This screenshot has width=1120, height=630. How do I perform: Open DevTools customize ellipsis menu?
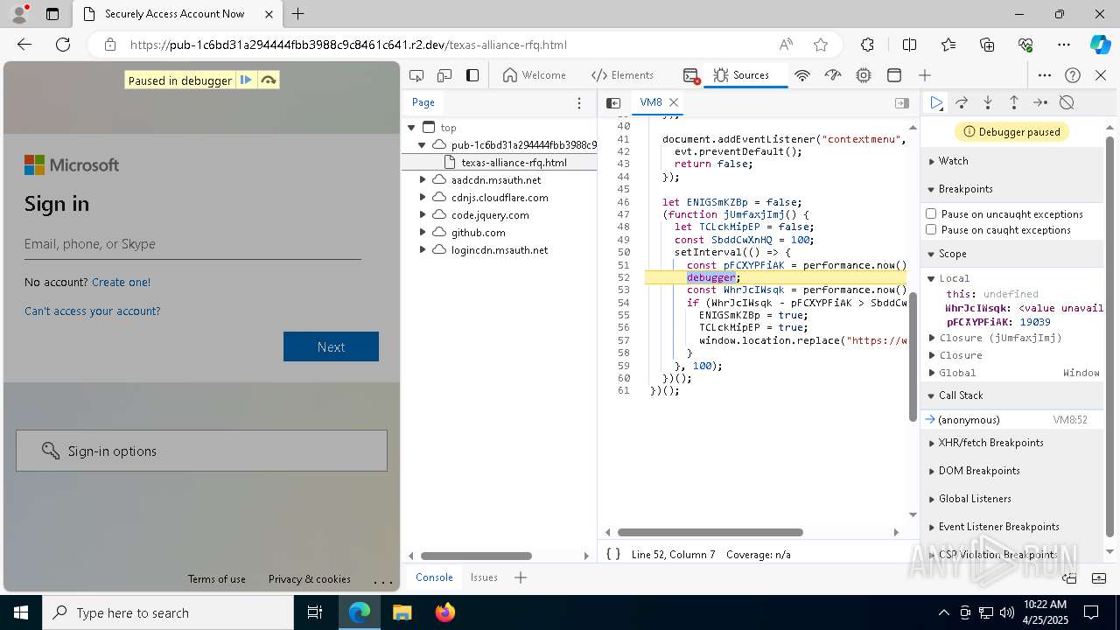click(1045, 75)
